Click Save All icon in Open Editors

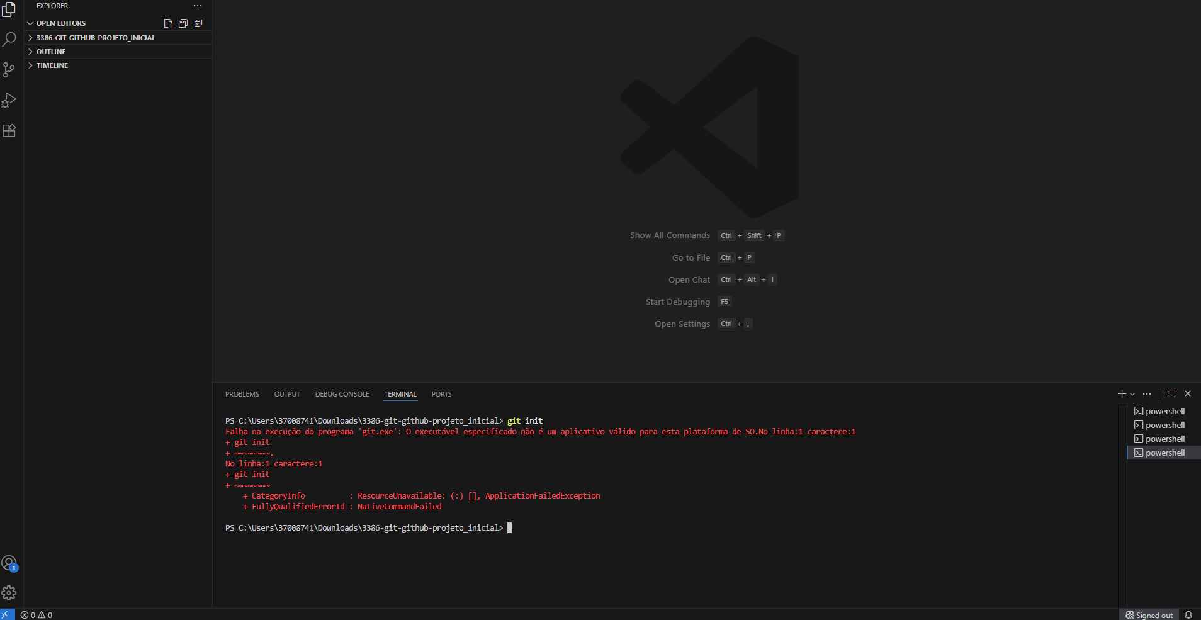(183, 23)
